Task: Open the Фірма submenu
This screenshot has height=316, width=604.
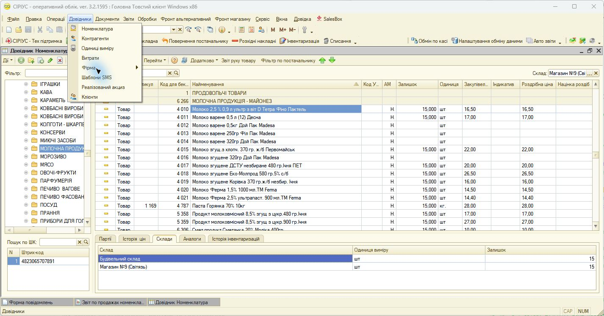Action: click(105, 68)
